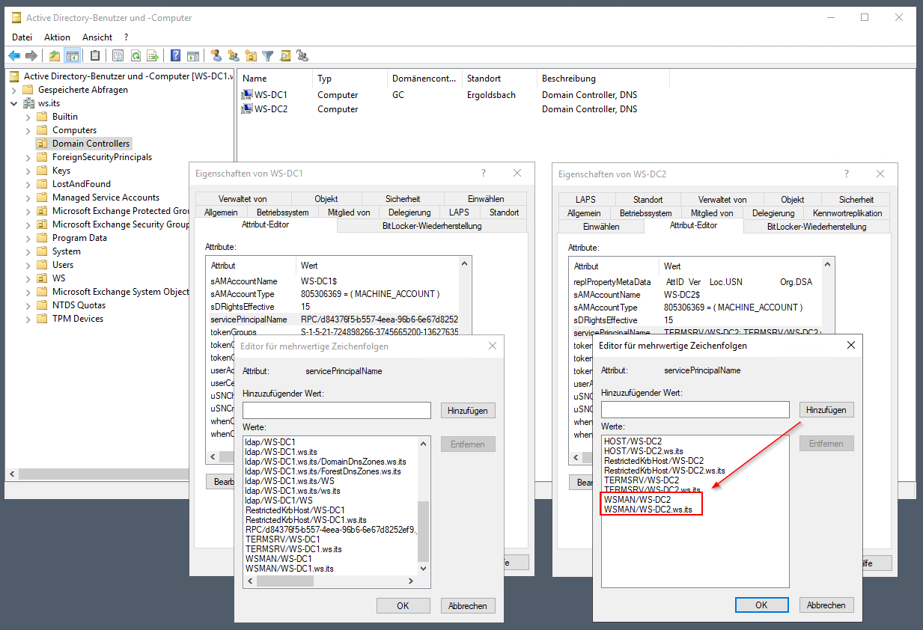Viewport: 923px width, 630px height.
Task: Click Hinzufügen in WS-DC2 string editor
Action: pyautogui.click(x=826, y=410)
